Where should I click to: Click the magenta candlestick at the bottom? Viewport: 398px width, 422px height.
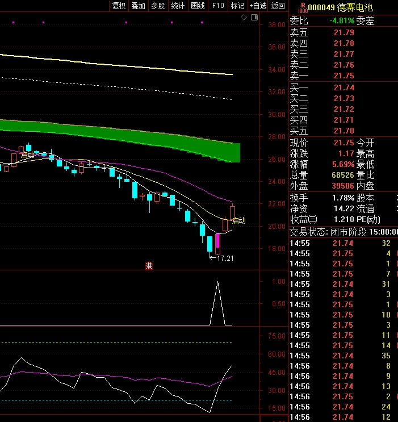point(217,244)
